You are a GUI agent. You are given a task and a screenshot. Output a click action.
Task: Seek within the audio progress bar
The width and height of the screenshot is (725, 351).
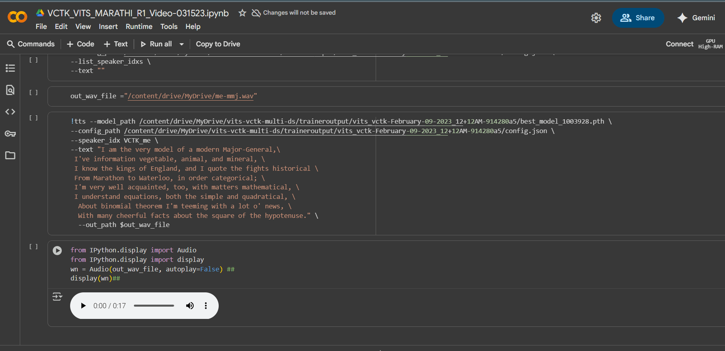[154, 306]
